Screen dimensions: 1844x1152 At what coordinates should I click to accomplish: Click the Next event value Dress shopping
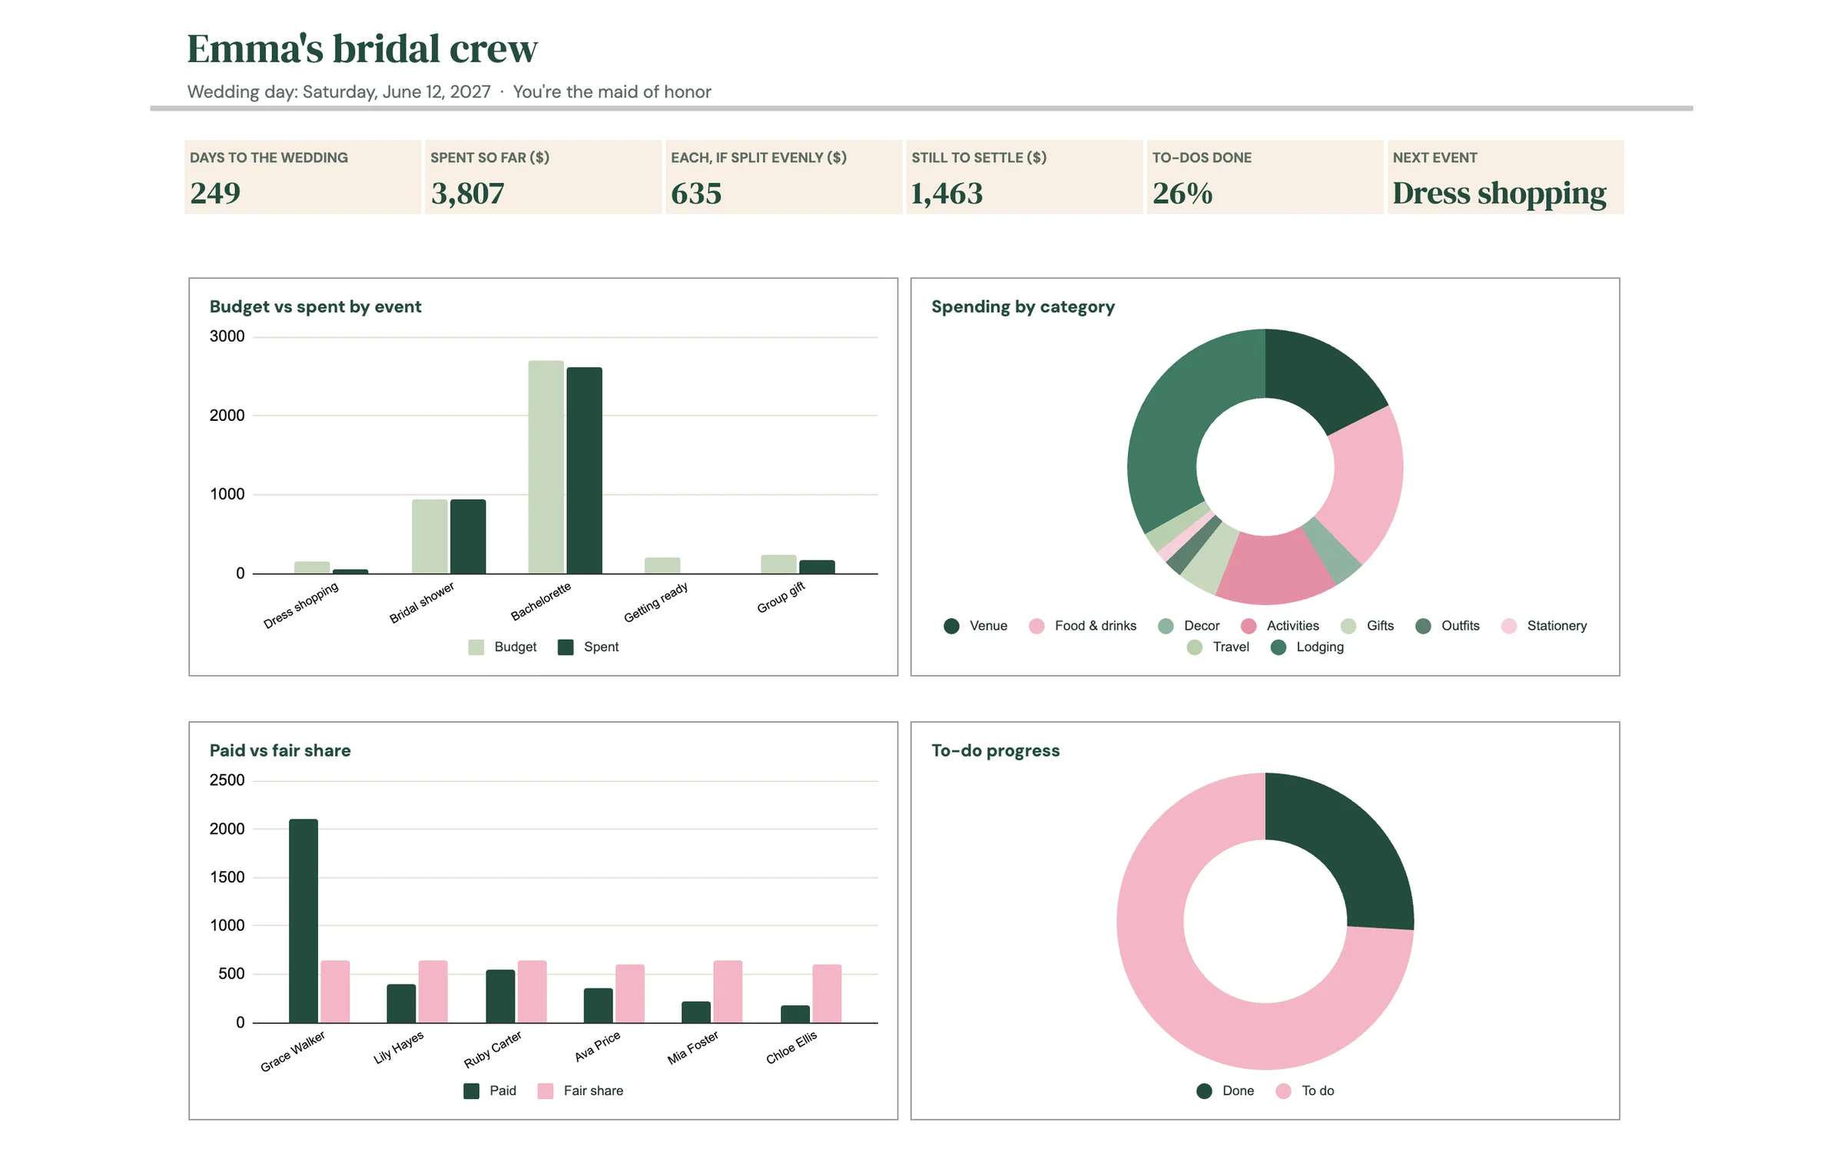point(1499,194)
